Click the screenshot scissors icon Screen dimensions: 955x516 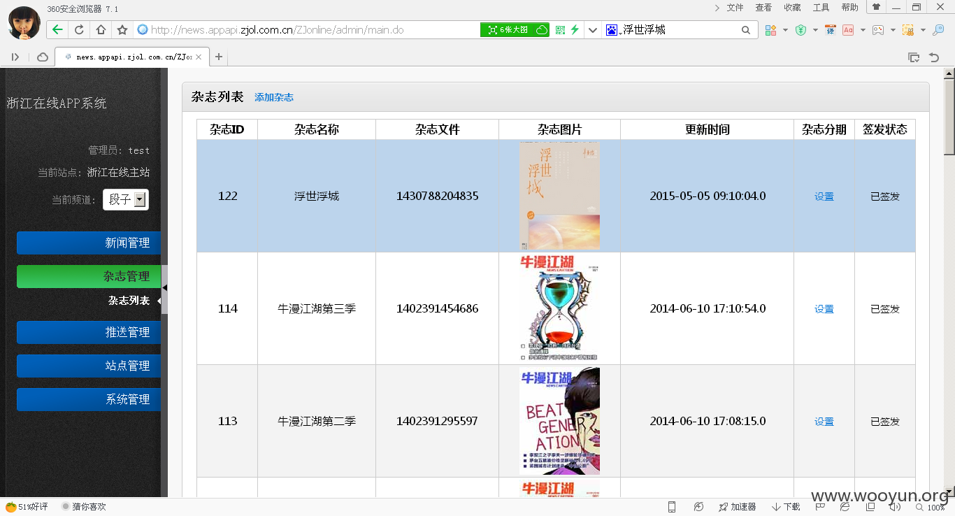(x=908, y=30)
